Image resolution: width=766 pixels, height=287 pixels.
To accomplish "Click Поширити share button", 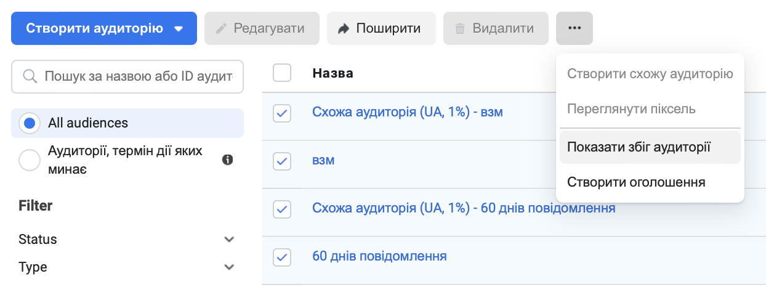I will click(x=381, y=28).
